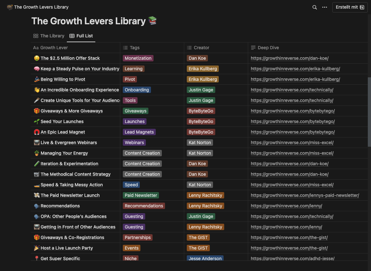Click the emoji of The Methodical Content Strategy
This screenshot has height=271, width=371.
tap(36, 174)
